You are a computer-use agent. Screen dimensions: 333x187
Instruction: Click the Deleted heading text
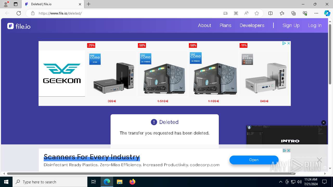pos(169,122)
